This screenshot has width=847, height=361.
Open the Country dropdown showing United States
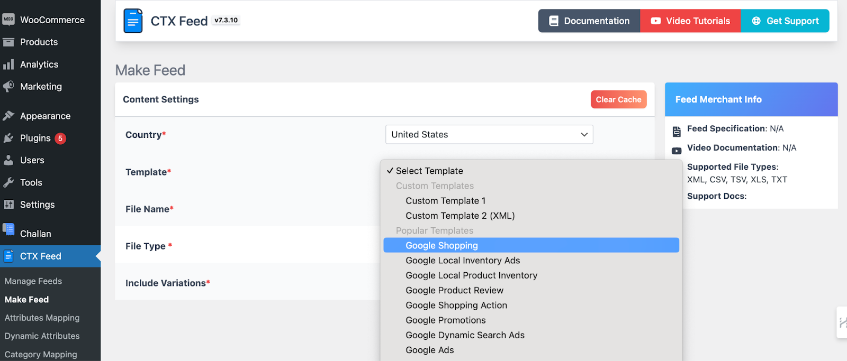489,134
